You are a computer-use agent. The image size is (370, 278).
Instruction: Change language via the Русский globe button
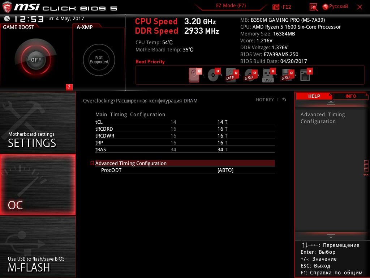[335, 7]
